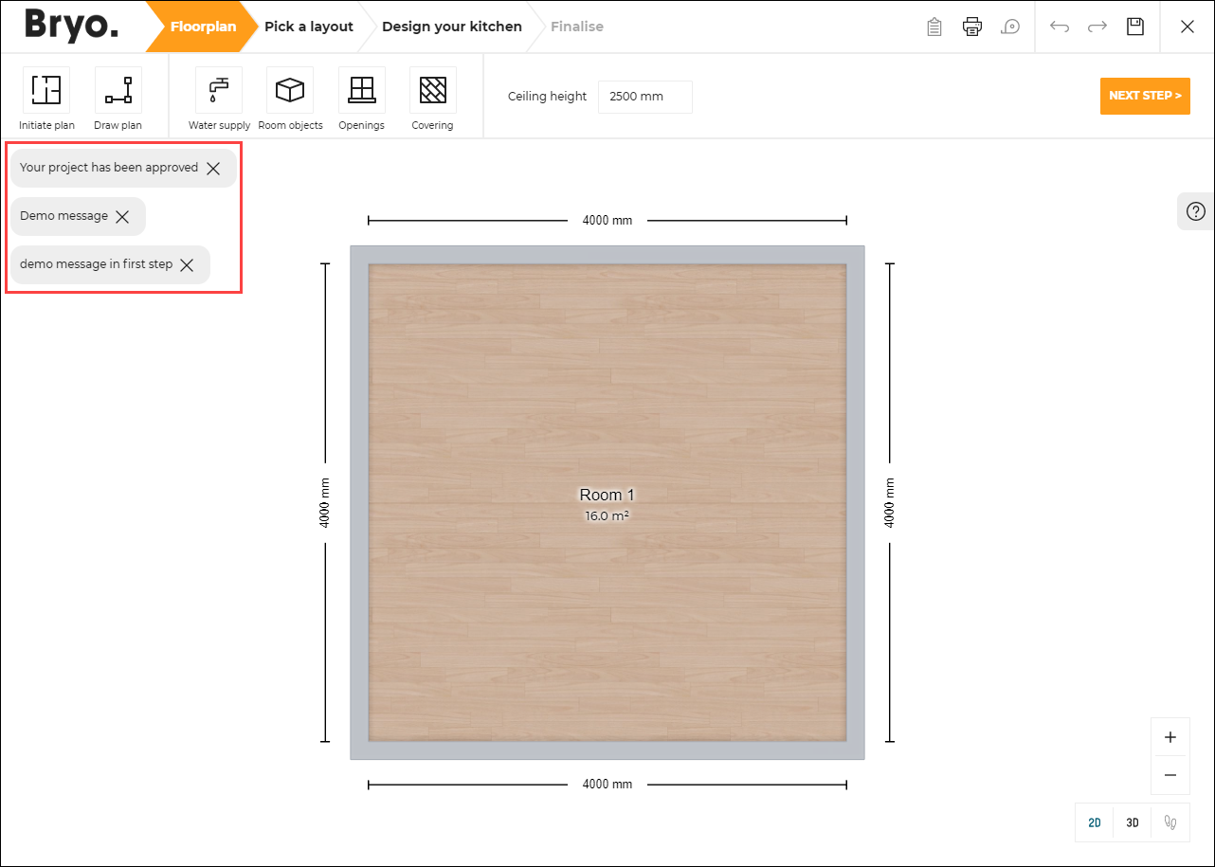Click the undo arrow

point(1060,27)
